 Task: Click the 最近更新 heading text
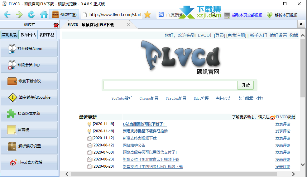click(x=88, y=117)
